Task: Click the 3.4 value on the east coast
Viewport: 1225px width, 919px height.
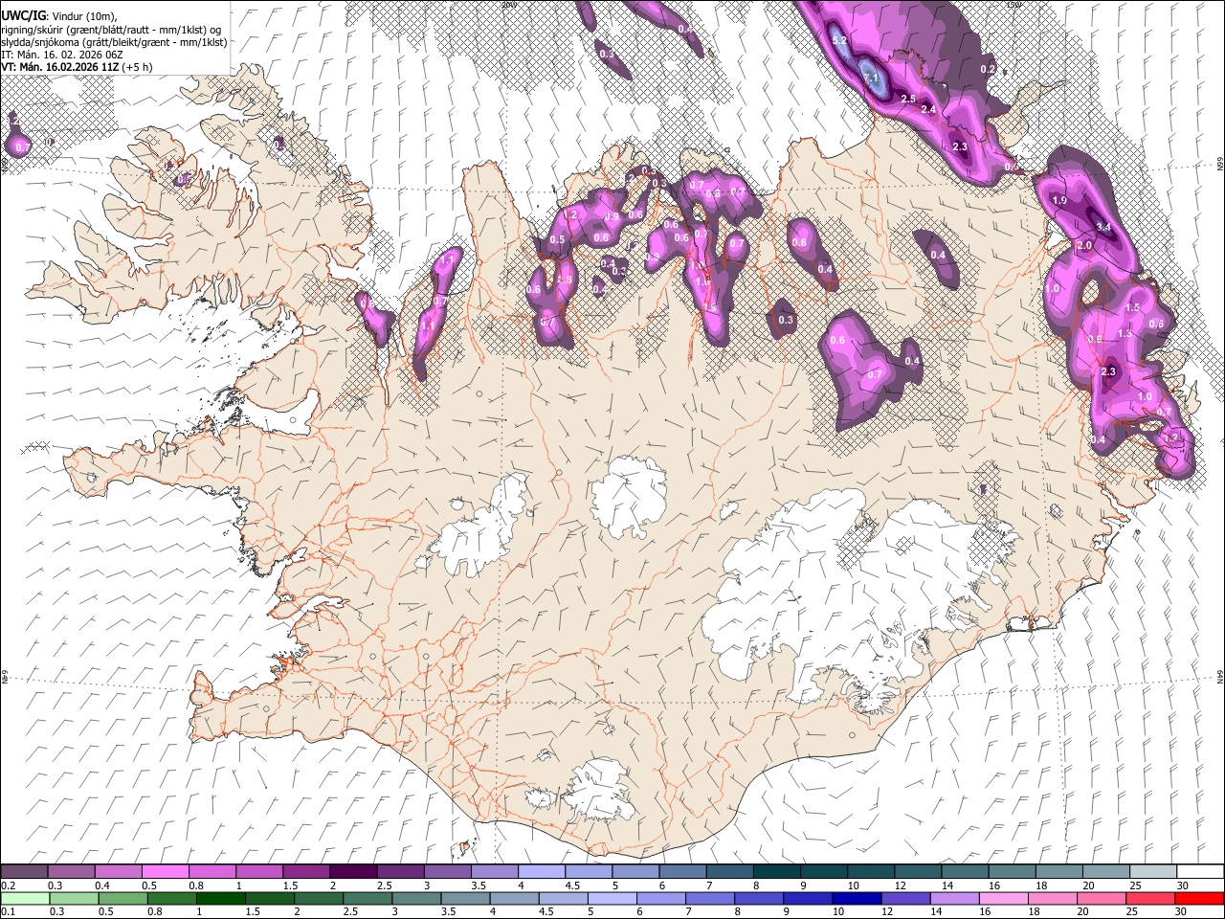Action: click(1102, 227)
